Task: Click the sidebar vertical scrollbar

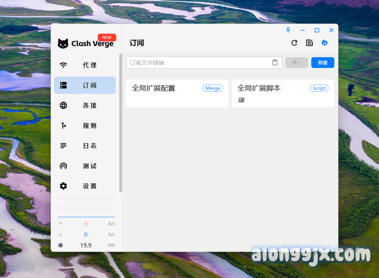Action: tap(120, 123)
